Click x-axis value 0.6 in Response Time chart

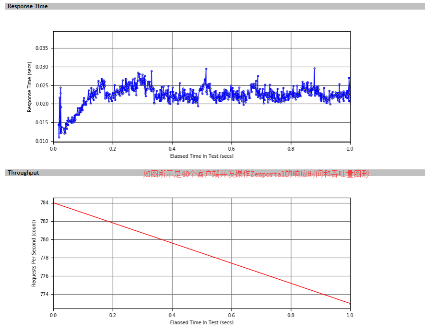pos(232,149)
